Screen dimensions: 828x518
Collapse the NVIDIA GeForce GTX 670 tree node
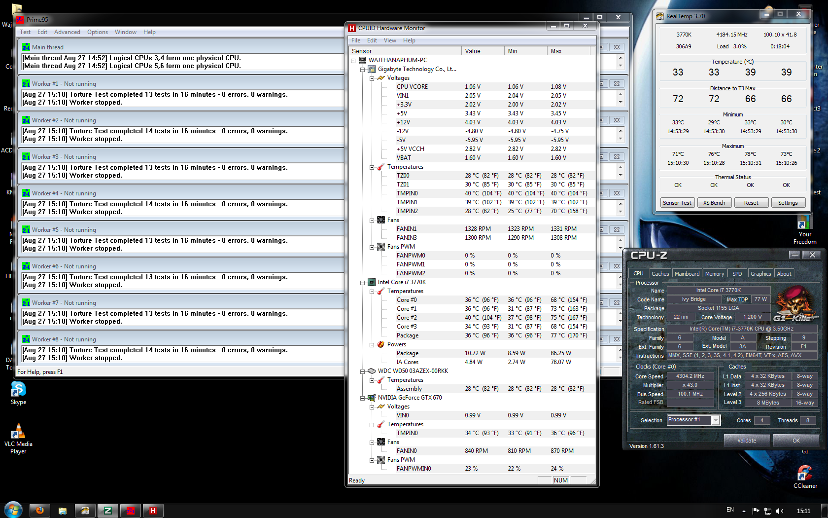point(363,398)
